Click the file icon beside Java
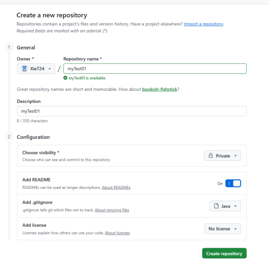The image size is (269, 270). click(216, 206)
